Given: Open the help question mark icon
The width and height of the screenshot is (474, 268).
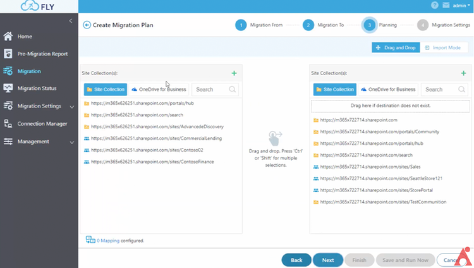Looking at the screenshot, I should [x=435, y=5].
